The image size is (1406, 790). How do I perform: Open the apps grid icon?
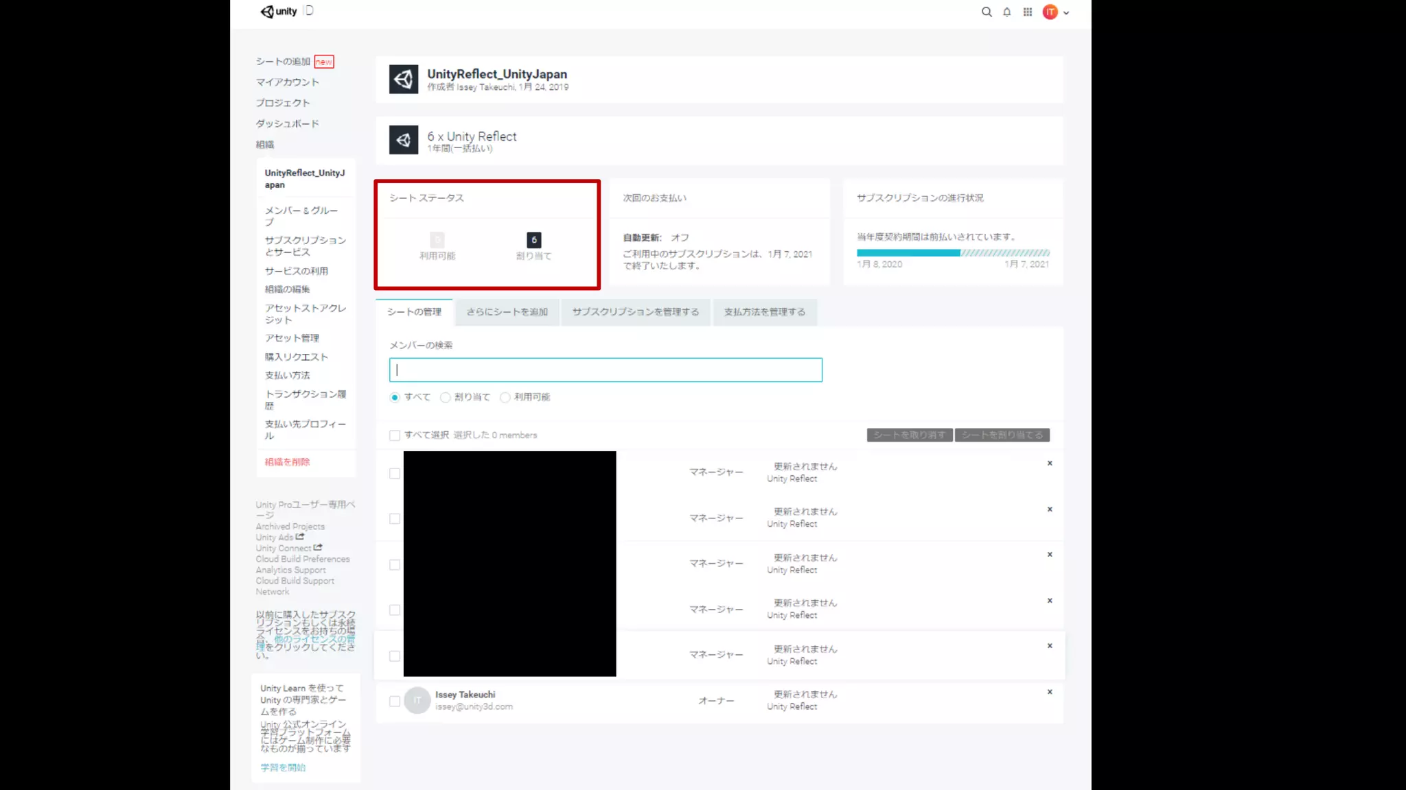[1027, 12]
